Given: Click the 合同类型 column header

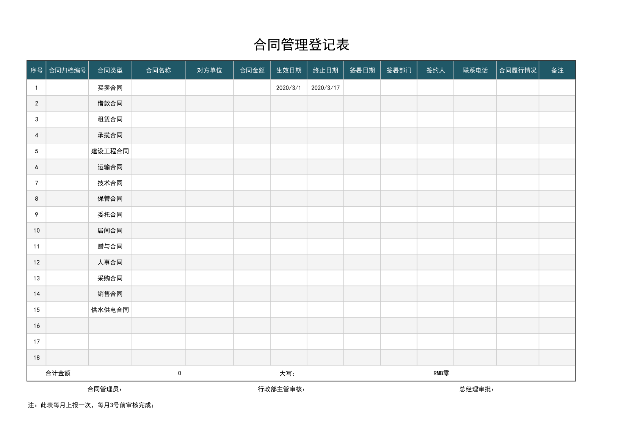Looking at the screenshot, I should coord(110,70).
